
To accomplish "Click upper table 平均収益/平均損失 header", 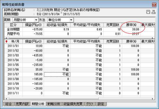I will pos(87,25).
